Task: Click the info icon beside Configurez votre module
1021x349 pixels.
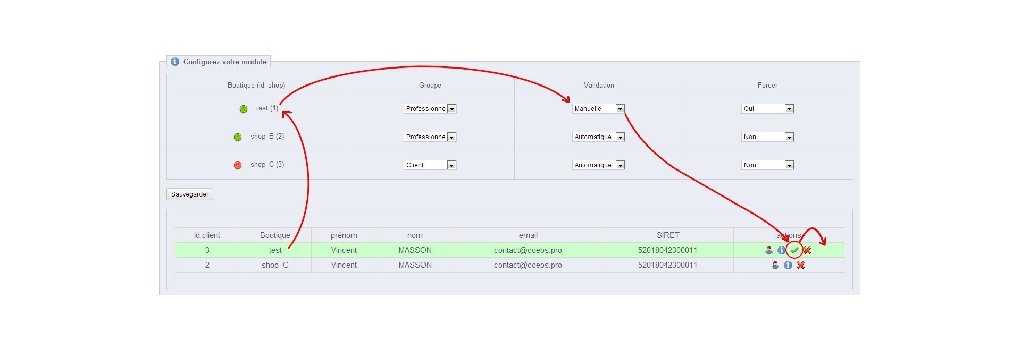Action: click(174, 62)
